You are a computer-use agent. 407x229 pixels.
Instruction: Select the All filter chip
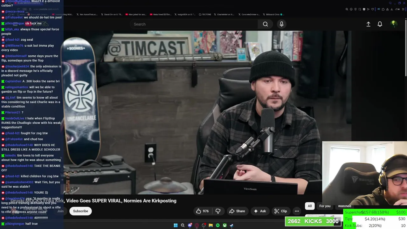pyautogui.click(x=310, y=206)
